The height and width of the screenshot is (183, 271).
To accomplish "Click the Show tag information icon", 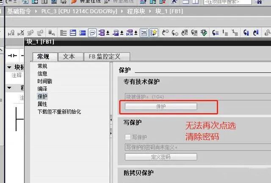I will pos(116,32).
